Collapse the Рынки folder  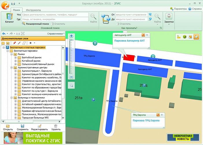point(12,54)
